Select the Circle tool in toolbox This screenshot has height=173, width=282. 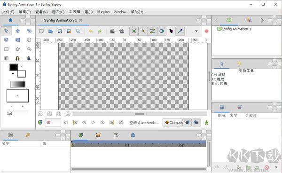(29, 40)
